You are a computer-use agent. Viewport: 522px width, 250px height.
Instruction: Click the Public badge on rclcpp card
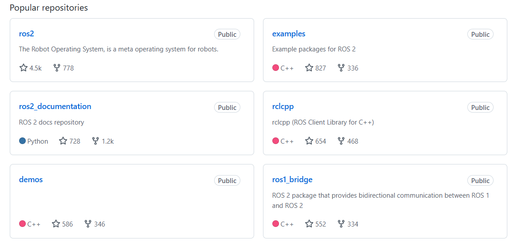480,107
